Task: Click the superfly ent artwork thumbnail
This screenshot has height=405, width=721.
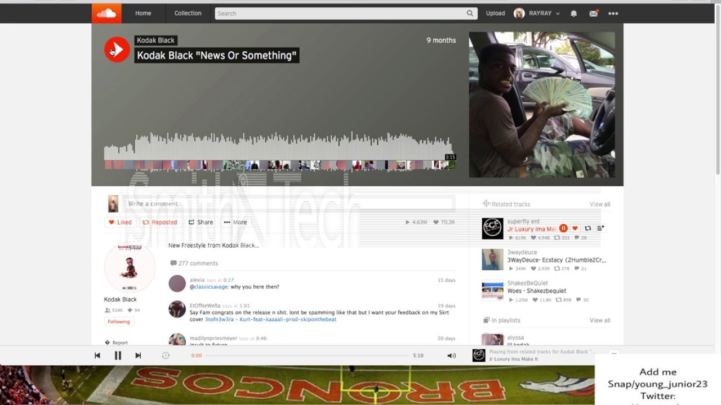Action: tap(492, 229)
